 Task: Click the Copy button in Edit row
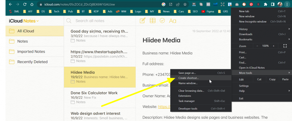272,79
